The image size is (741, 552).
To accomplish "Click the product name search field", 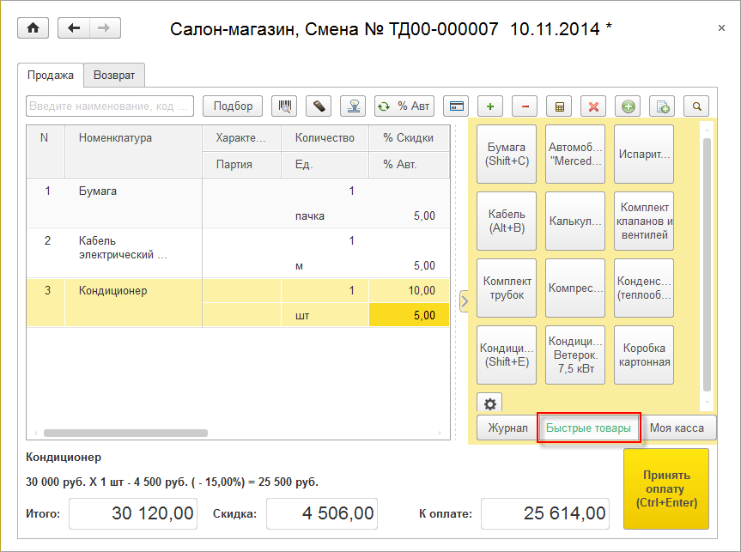I will point(110,106).
